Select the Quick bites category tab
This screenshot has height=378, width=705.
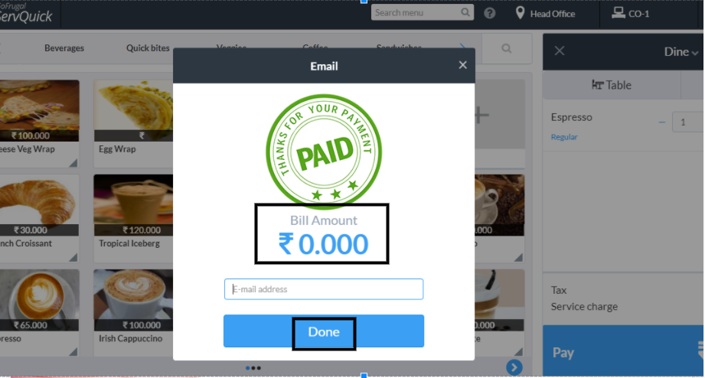(x=148, y=48)
